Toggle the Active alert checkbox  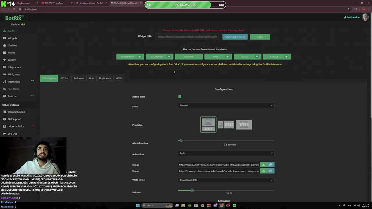pyautogui.click(x=180, y=97)
